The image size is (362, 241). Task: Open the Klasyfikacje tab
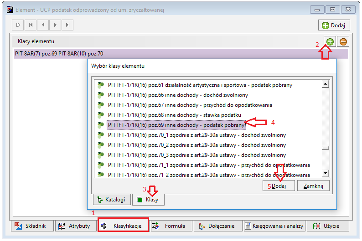(x=123, y=226)
